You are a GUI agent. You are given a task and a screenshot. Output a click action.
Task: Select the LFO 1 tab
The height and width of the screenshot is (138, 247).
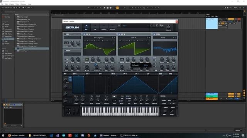pyautogui.click(x=113, y=74)
